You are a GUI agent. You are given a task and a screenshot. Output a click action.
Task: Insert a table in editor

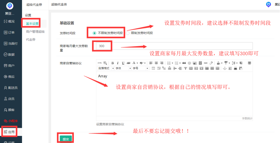tap(153, 68)
